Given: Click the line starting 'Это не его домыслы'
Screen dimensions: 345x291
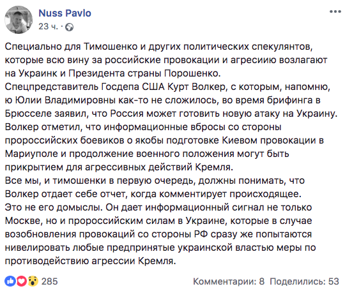Looking at the screenshot, I should point(158,207).
